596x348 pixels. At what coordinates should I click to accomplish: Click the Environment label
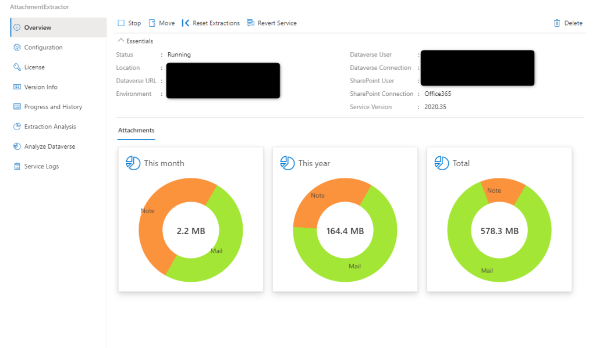pos(133,94)
